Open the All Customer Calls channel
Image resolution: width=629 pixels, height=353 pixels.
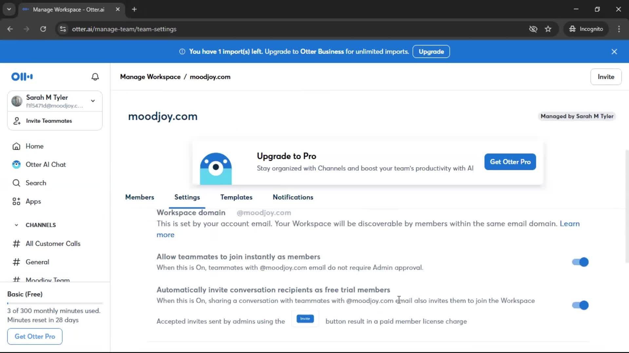point(53,244)
